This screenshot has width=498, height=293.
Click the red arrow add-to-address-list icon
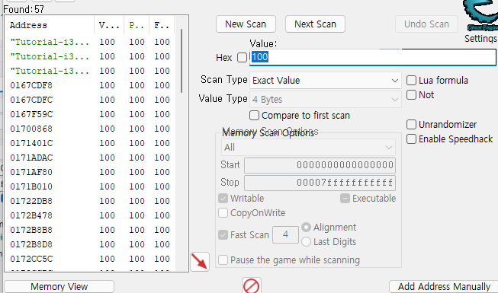[x=200, y=262]
